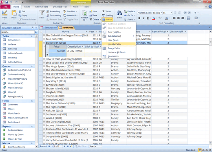Click Replace in Find group
Image resolution: width=212 pixels, height=152 pixels.
(129, 11)
